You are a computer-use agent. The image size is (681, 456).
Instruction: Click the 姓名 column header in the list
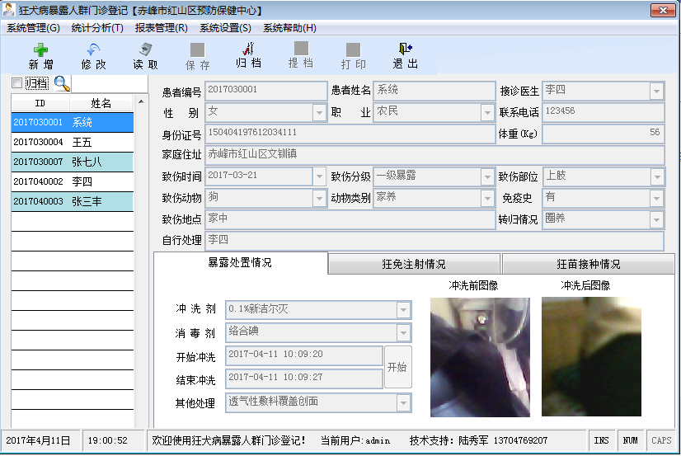(101, 103)
